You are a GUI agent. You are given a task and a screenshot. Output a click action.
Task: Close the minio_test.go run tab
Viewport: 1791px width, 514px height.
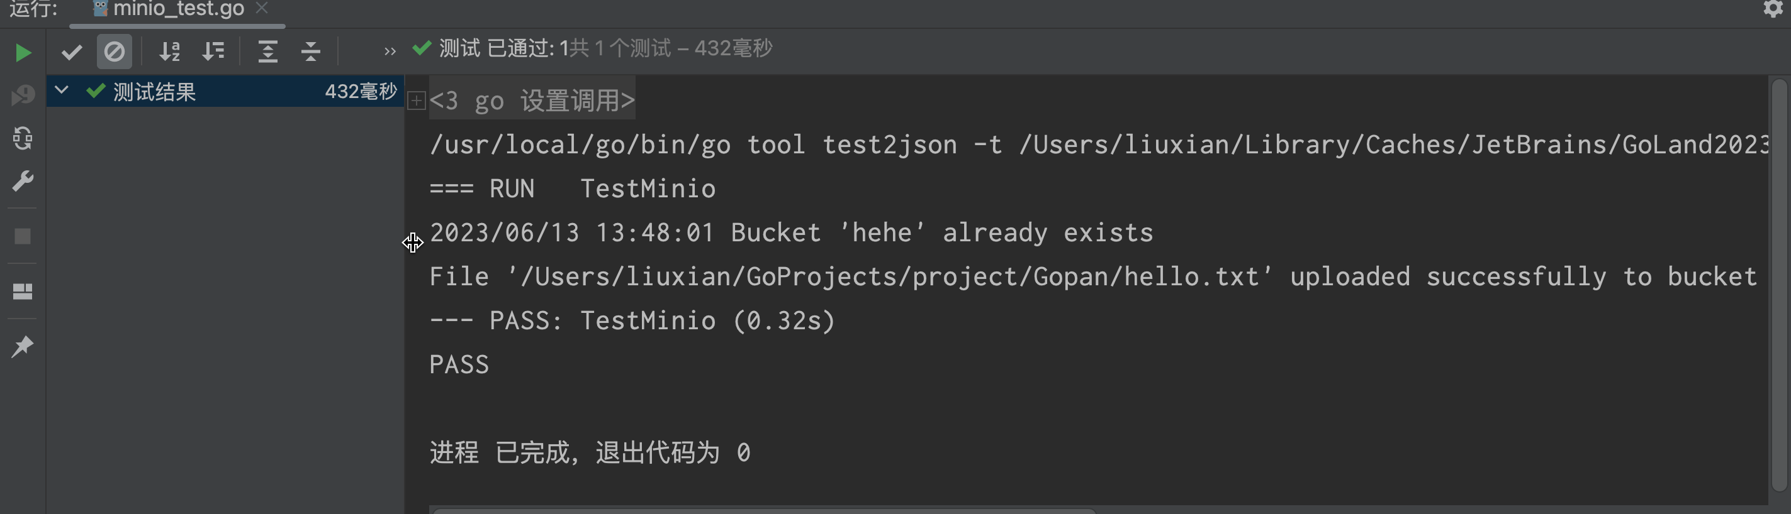(x=262, y=9)
